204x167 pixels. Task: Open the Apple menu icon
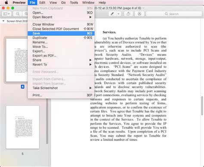tap(6, 3)
